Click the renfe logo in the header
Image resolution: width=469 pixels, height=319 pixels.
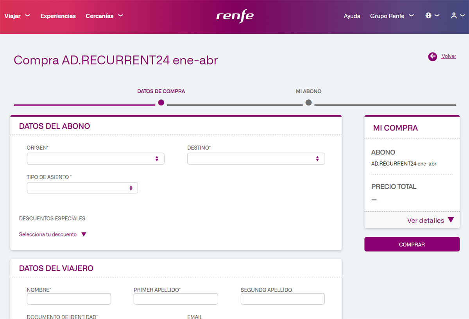pos(234,16)
